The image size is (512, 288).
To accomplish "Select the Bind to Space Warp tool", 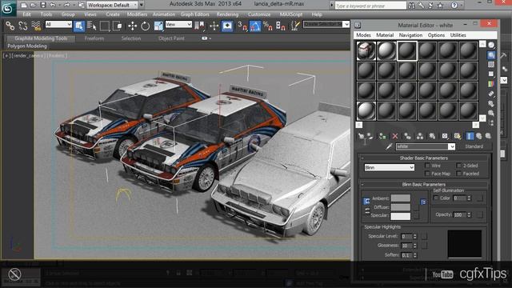I will [x=36, y=26].
